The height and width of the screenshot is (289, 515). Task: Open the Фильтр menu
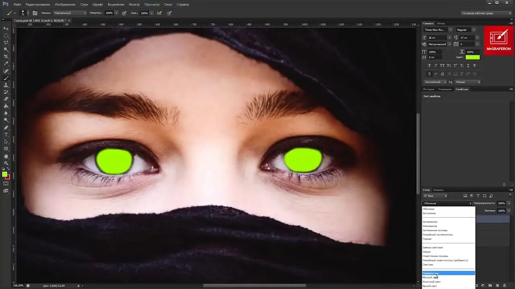click(134, 4)
